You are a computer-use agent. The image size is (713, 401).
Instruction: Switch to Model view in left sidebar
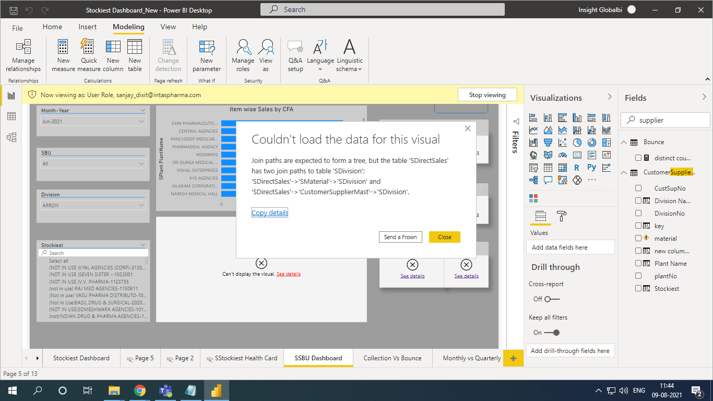tap(11, 137)
